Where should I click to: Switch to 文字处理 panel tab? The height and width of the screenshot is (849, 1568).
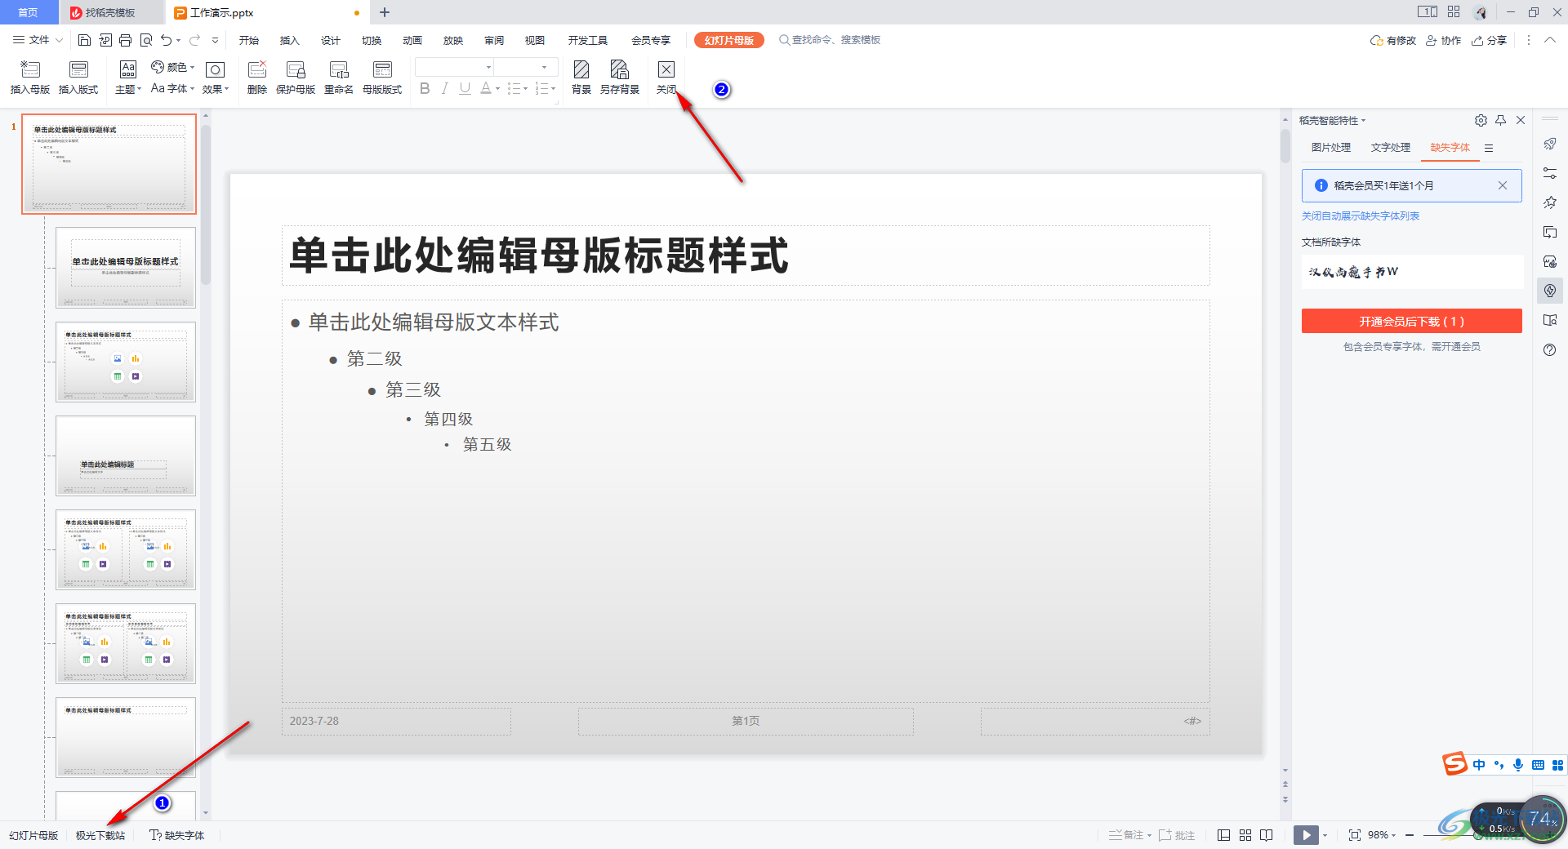click(x=1391, y=148)
